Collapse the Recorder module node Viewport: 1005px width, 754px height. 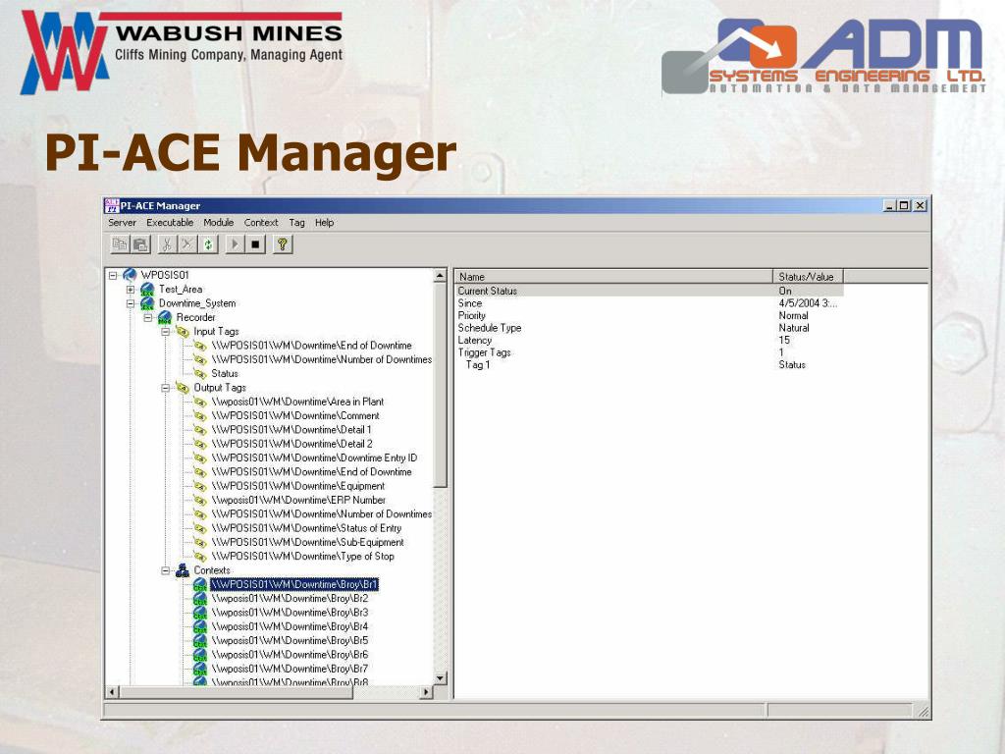tap(147, 318)
